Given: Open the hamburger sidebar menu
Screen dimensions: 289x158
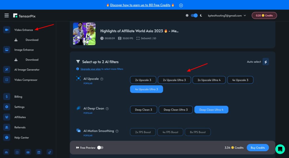Looking at the screenshot, I should point(6,16).
